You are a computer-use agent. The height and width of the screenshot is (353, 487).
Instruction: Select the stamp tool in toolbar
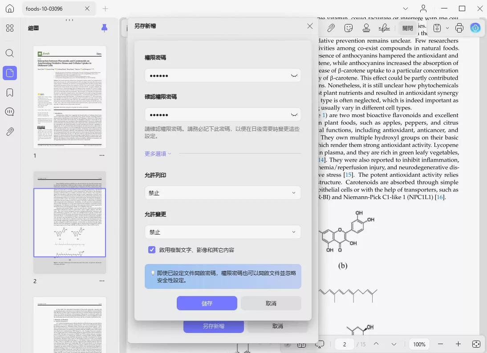click(x=366, y=28)
